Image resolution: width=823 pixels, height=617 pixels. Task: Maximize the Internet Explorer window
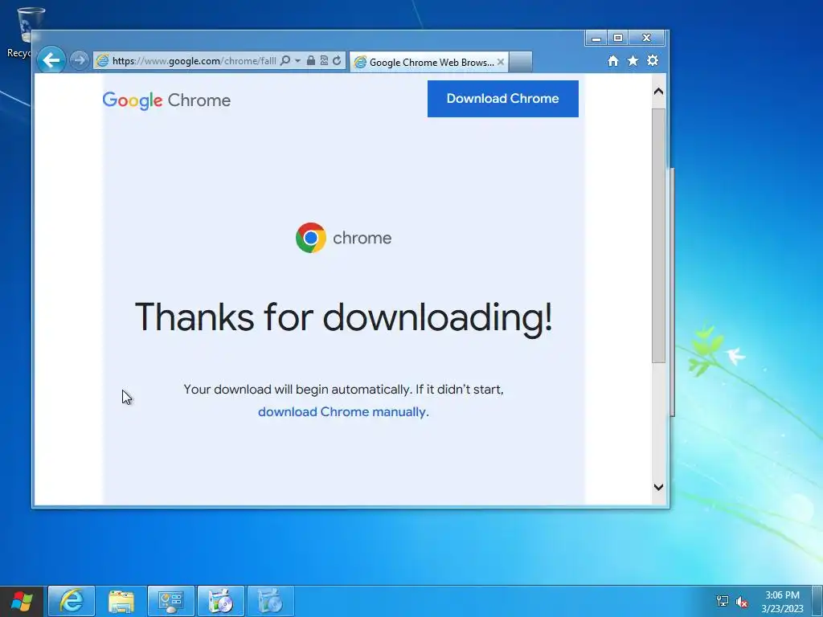[x=618, y=38]
